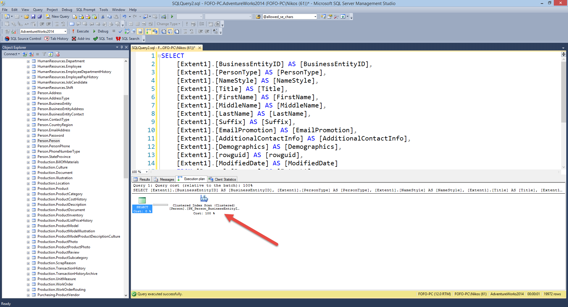Open the Help menu
The height and width of the screenshot is (307, 568).
[x=133, y=10]
